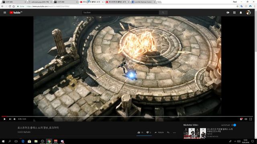Open File Explorer from the taskbar
Image resolution: width=257 pixels, height=144 pixels.
(x=36, y=141)
